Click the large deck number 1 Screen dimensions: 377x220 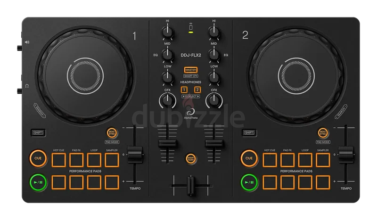coord(134,36)
